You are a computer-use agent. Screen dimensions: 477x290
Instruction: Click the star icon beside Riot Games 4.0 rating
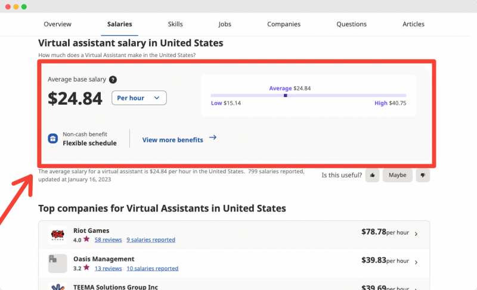[x=86, y=239]
